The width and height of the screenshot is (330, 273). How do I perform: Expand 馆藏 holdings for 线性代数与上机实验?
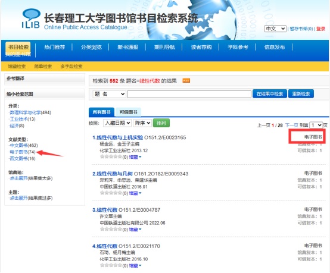pos(135,157)
